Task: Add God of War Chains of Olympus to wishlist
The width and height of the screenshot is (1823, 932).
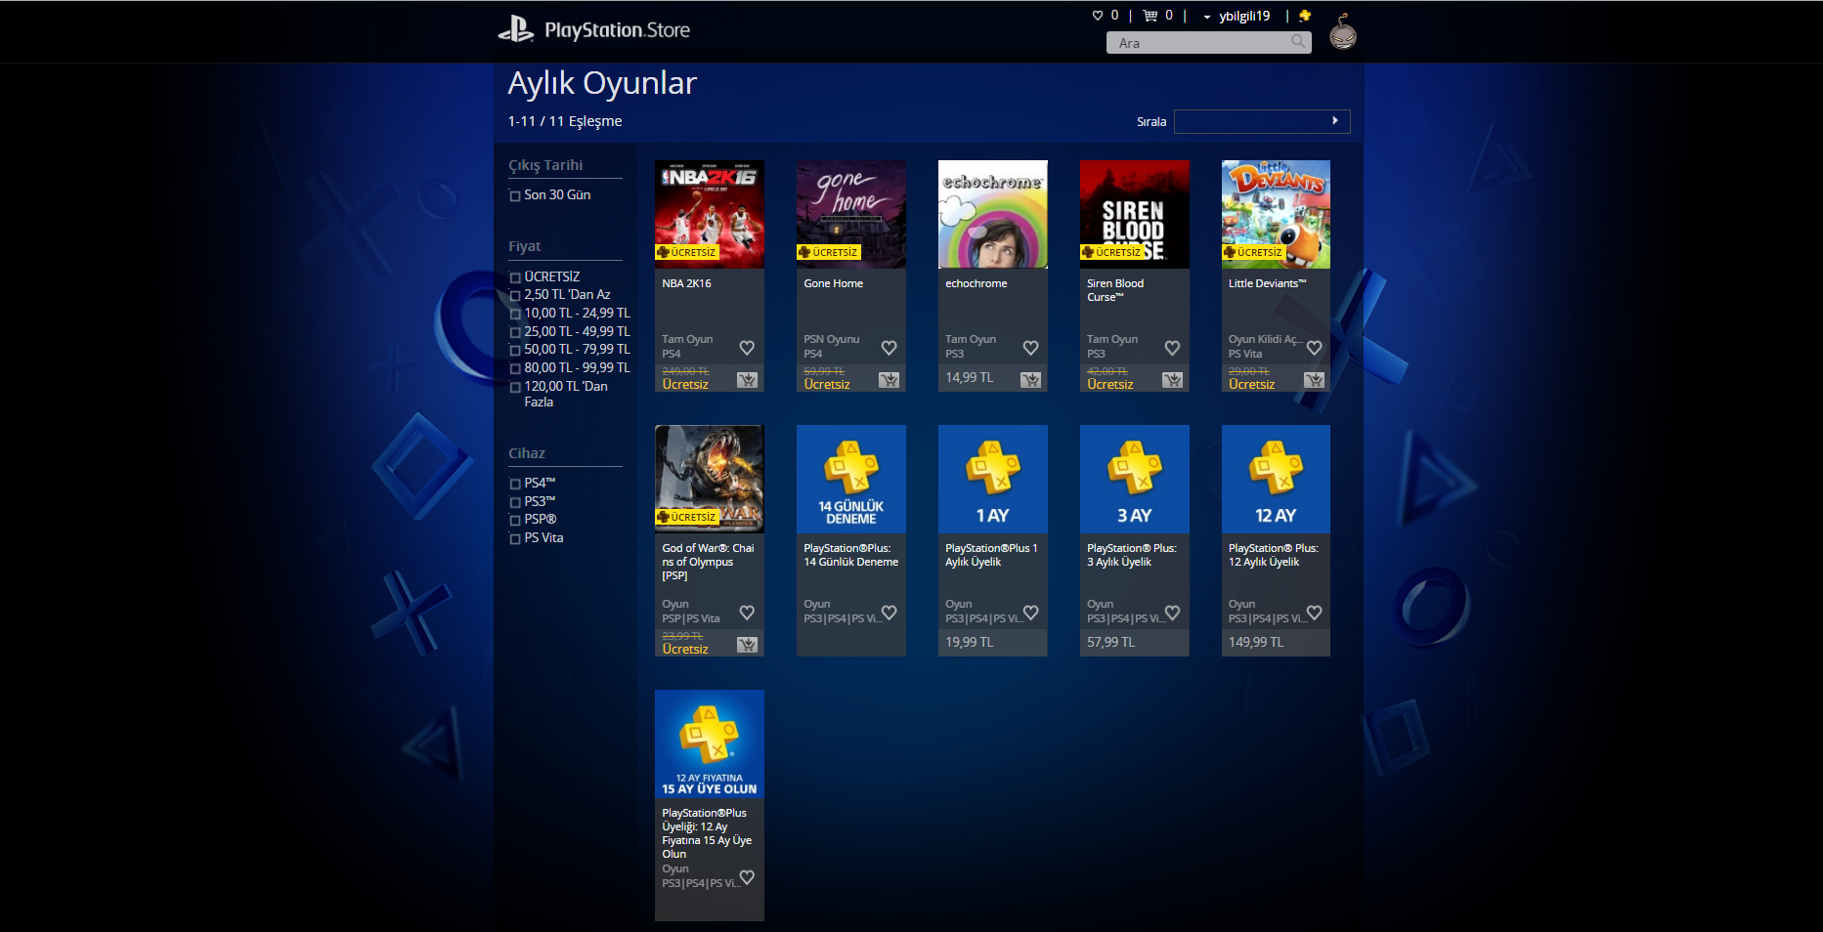Action: [x=747, y=613]
